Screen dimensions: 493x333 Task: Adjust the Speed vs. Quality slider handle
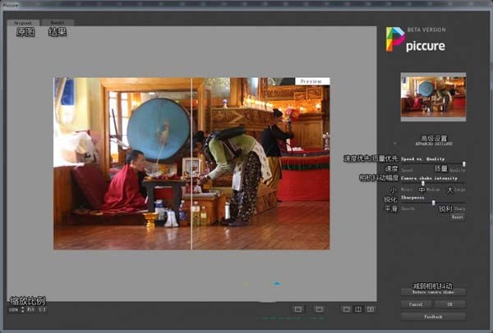(464, 164)
